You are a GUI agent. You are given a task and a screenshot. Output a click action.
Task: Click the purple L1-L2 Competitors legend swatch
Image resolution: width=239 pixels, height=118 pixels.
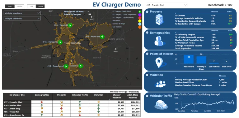click(140, 15)
